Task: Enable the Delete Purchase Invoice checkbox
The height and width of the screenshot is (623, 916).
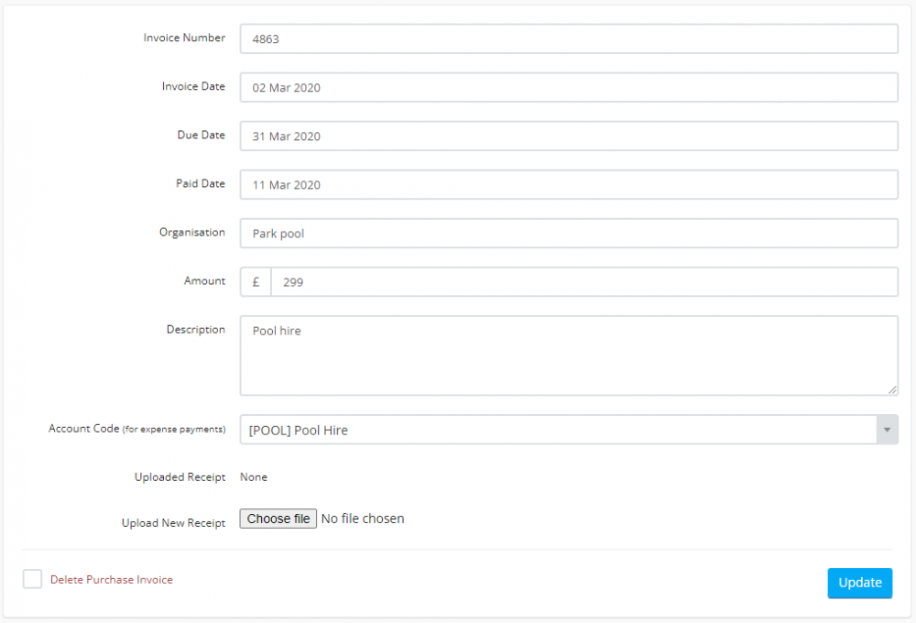Action: click(32, 579)
